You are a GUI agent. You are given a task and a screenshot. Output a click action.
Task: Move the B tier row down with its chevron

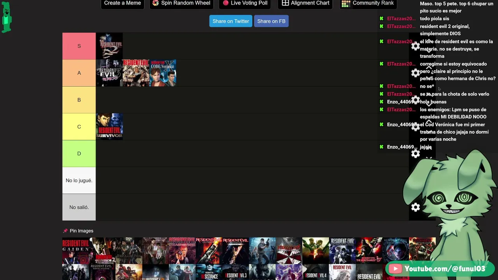point(429,104)
